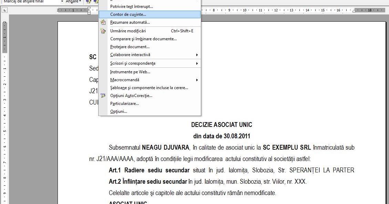
Task: Click the name NEAGU DJUVARA in the document
Action: click(x=165, y=148)
